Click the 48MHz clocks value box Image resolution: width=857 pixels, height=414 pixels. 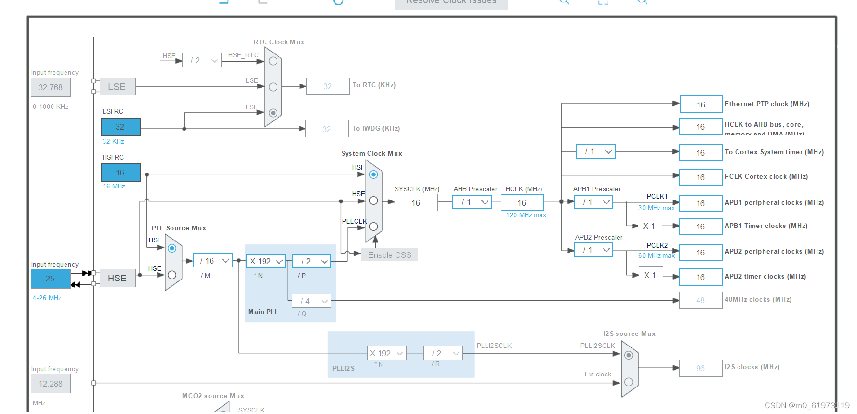pos(701,300)
